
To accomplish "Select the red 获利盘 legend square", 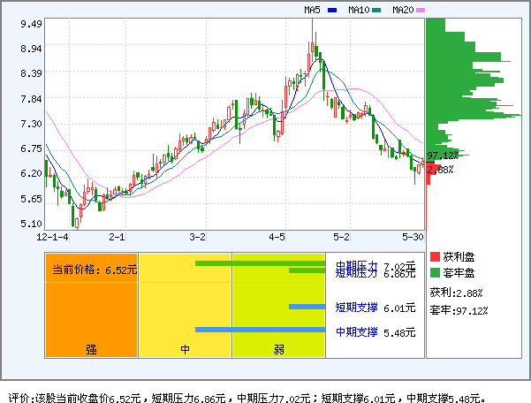I will [435, 256].
